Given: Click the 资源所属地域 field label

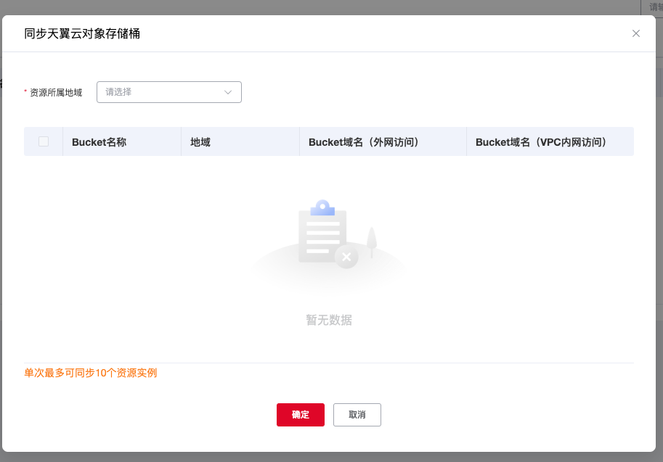Looking at the screenshot, I should click(x=55, y=93).
